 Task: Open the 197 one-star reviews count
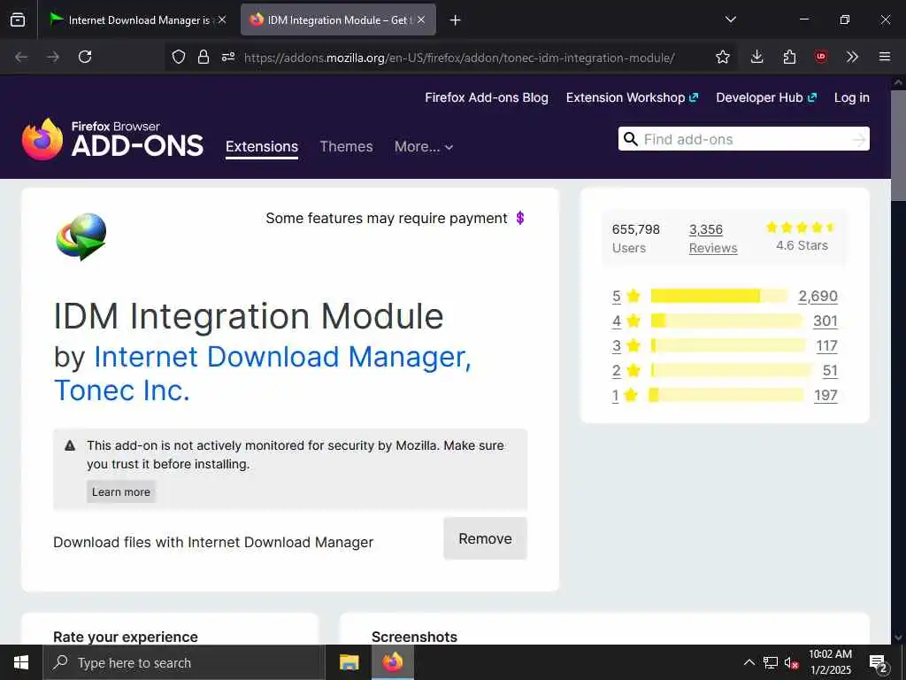point(825,396)
